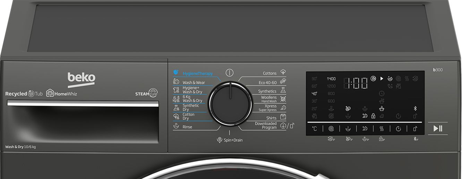
Task: Select the 30° temperature indicator
Action: [x=314, y=101]
